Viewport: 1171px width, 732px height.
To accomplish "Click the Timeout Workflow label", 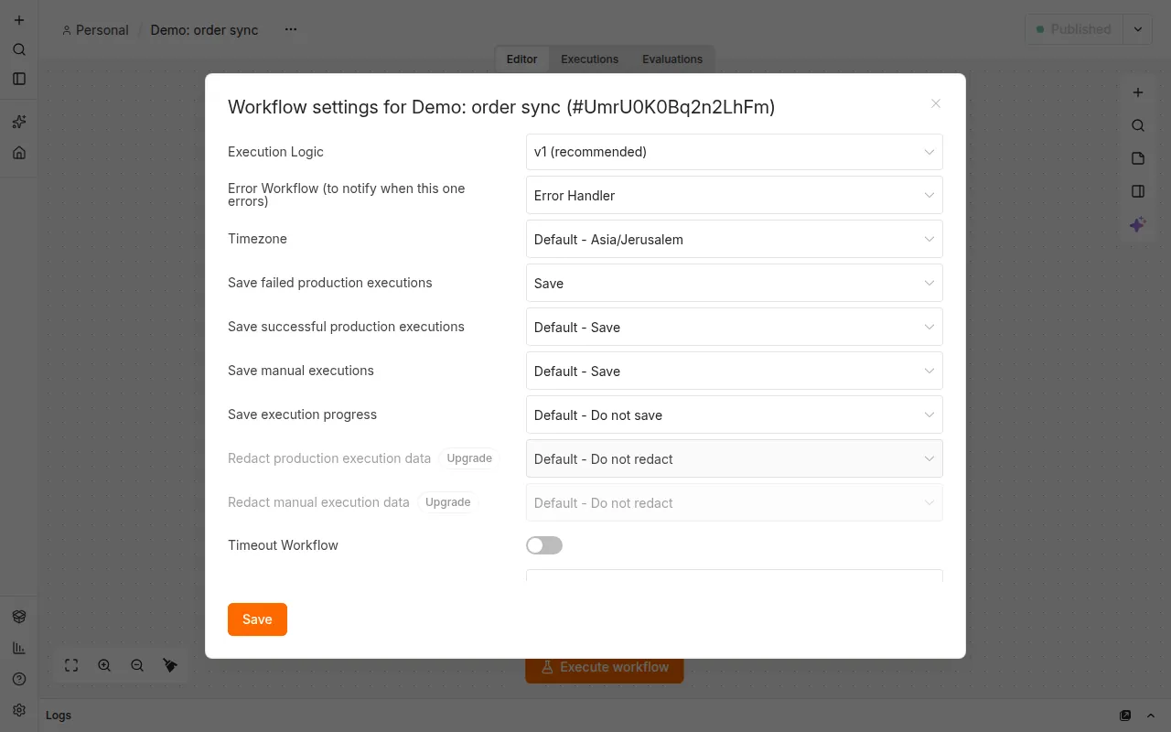I will tap(283, 545).
